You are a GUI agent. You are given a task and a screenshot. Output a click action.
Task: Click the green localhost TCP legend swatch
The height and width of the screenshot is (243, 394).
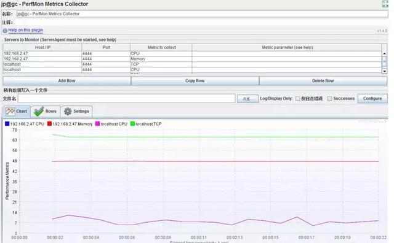(132, 124)
